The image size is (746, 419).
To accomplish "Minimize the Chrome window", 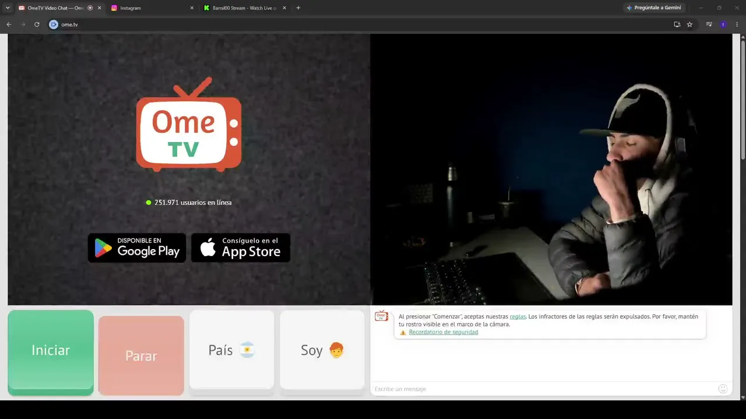I will (x=701, y=8).
